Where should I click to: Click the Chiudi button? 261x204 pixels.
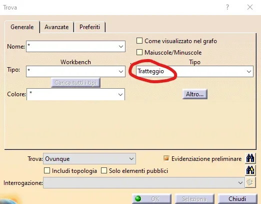coord(237,199)
